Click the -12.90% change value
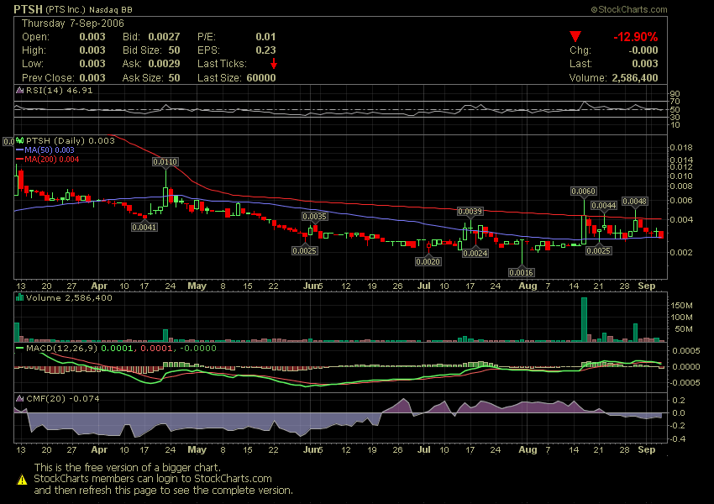This screenshot has height=504, width=714. pos(635,37)
